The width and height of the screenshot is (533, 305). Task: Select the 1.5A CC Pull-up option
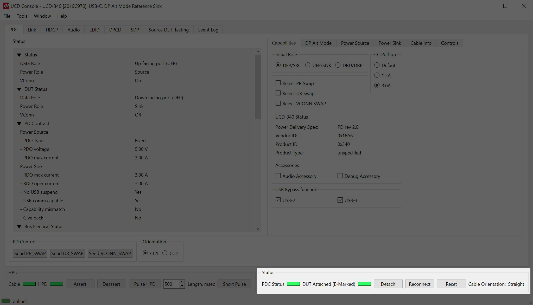[x=377, y=75]
